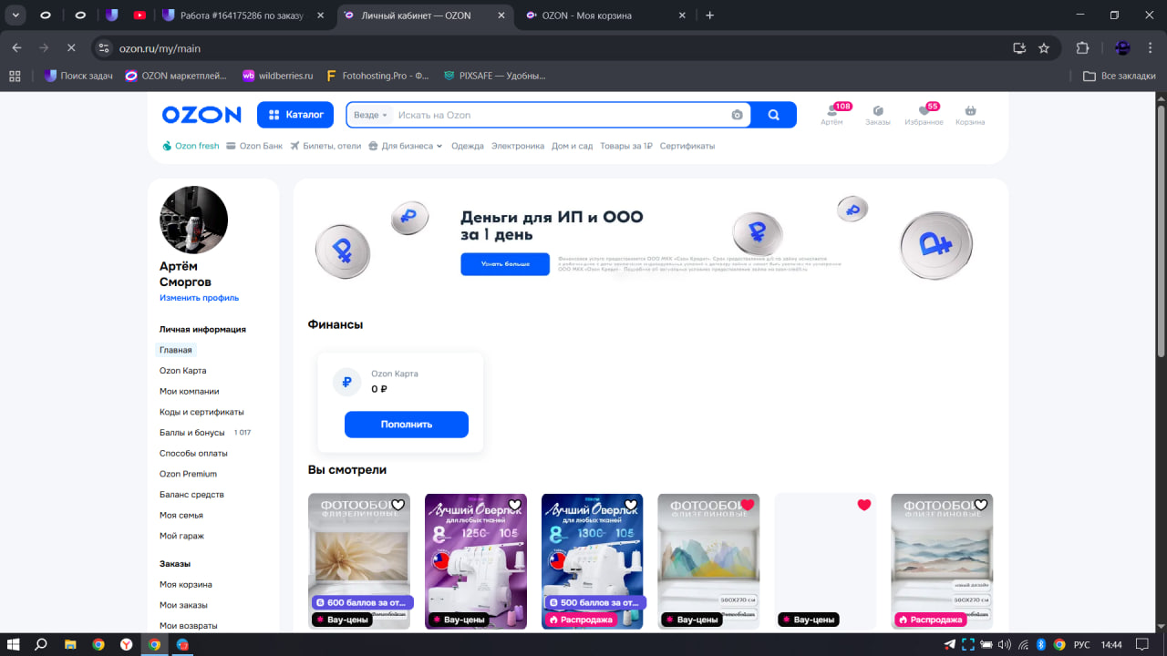The image size is (1167, 656).
Task: Toggle favorite heart on first Фотообои card
Action: [398, 505]
